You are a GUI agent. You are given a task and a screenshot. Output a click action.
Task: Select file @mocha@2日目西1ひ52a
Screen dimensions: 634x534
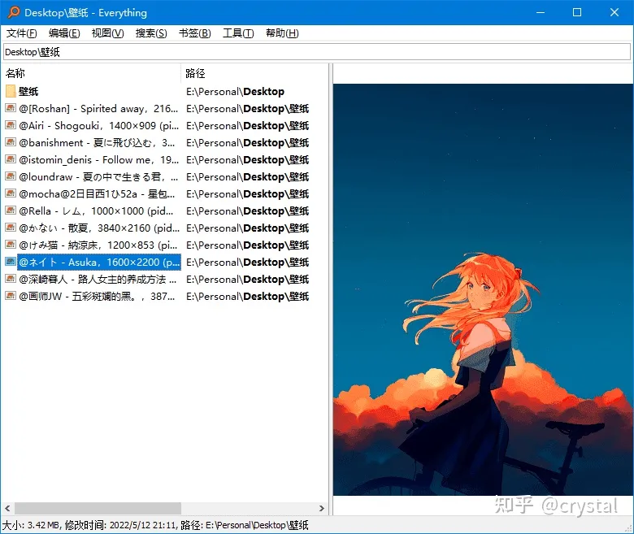click(x=97, y=194)
